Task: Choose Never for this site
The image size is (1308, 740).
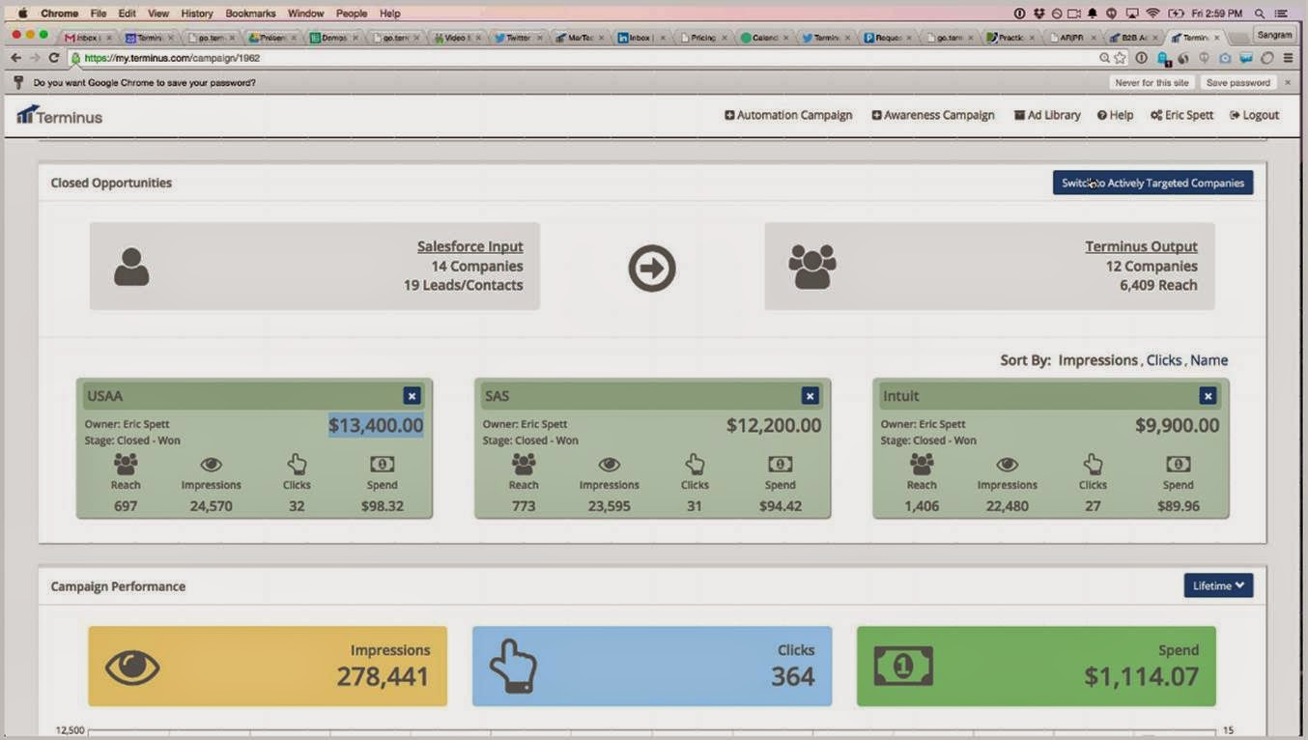Action: tap(1152, 83)
